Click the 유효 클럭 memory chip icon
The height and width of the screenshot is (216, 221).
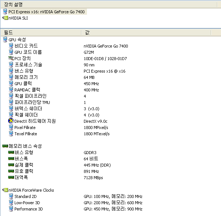(11, 171)
